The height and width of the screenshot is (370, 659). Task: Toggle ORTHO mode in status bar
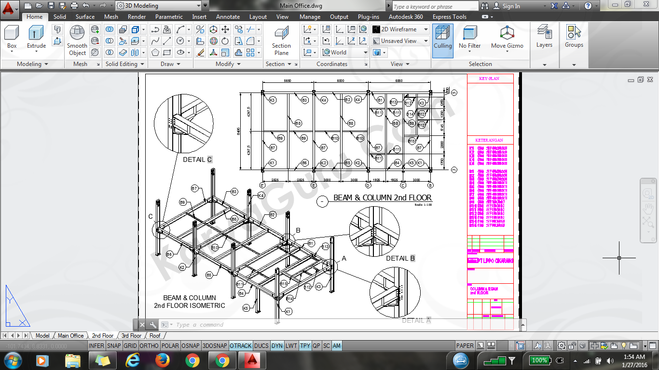149,346
